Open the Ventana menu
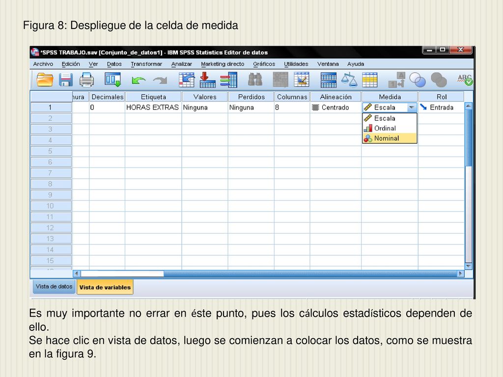The width and height of the screenshot is (503, 377). (x=328, y=64)
